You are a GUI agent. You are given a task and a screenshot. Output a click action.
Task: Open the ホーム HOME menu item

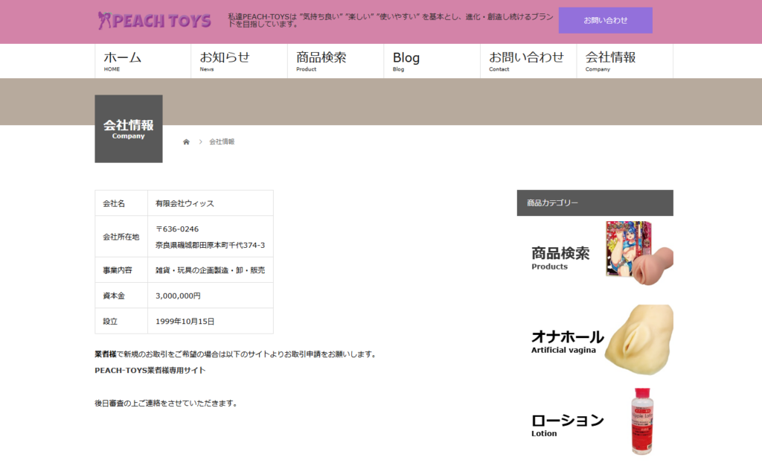(143, 61)
